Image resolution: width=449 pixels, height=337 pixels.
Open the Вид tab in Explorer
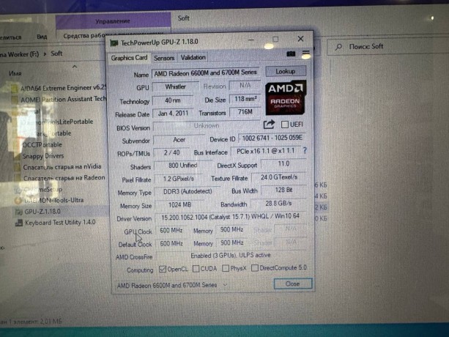(x=42, y=37)
